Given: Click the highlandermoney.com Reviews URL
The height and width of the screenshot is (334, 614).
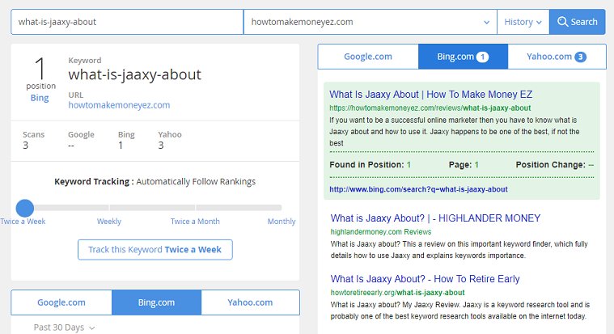Looking at the screenshot, I should 381,232.
